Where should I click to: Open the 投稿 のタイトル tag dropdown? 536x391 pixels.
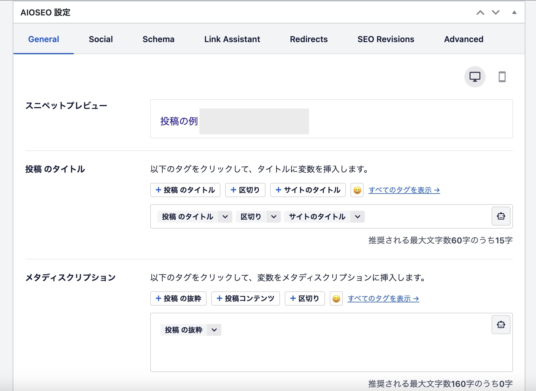point(225,216)
